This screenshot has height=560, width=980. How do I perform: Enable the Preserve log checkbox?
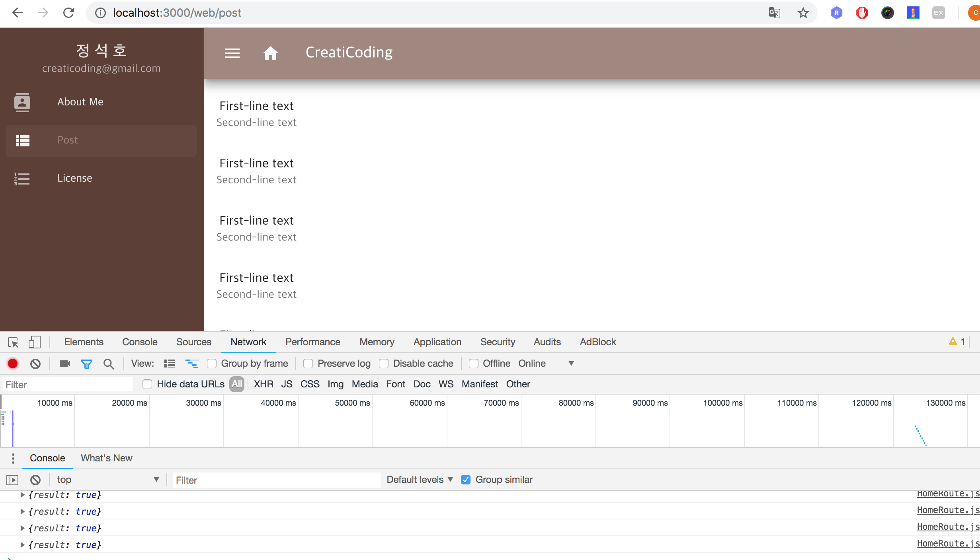coord(308,363)
